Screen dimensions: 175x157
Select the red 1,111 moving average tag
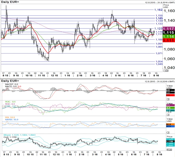pyautogui.click(x=169, y=40)
